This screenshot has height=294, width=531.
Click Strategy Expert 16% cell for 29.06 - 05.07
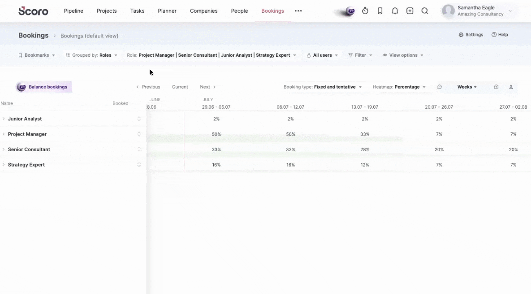216,165
